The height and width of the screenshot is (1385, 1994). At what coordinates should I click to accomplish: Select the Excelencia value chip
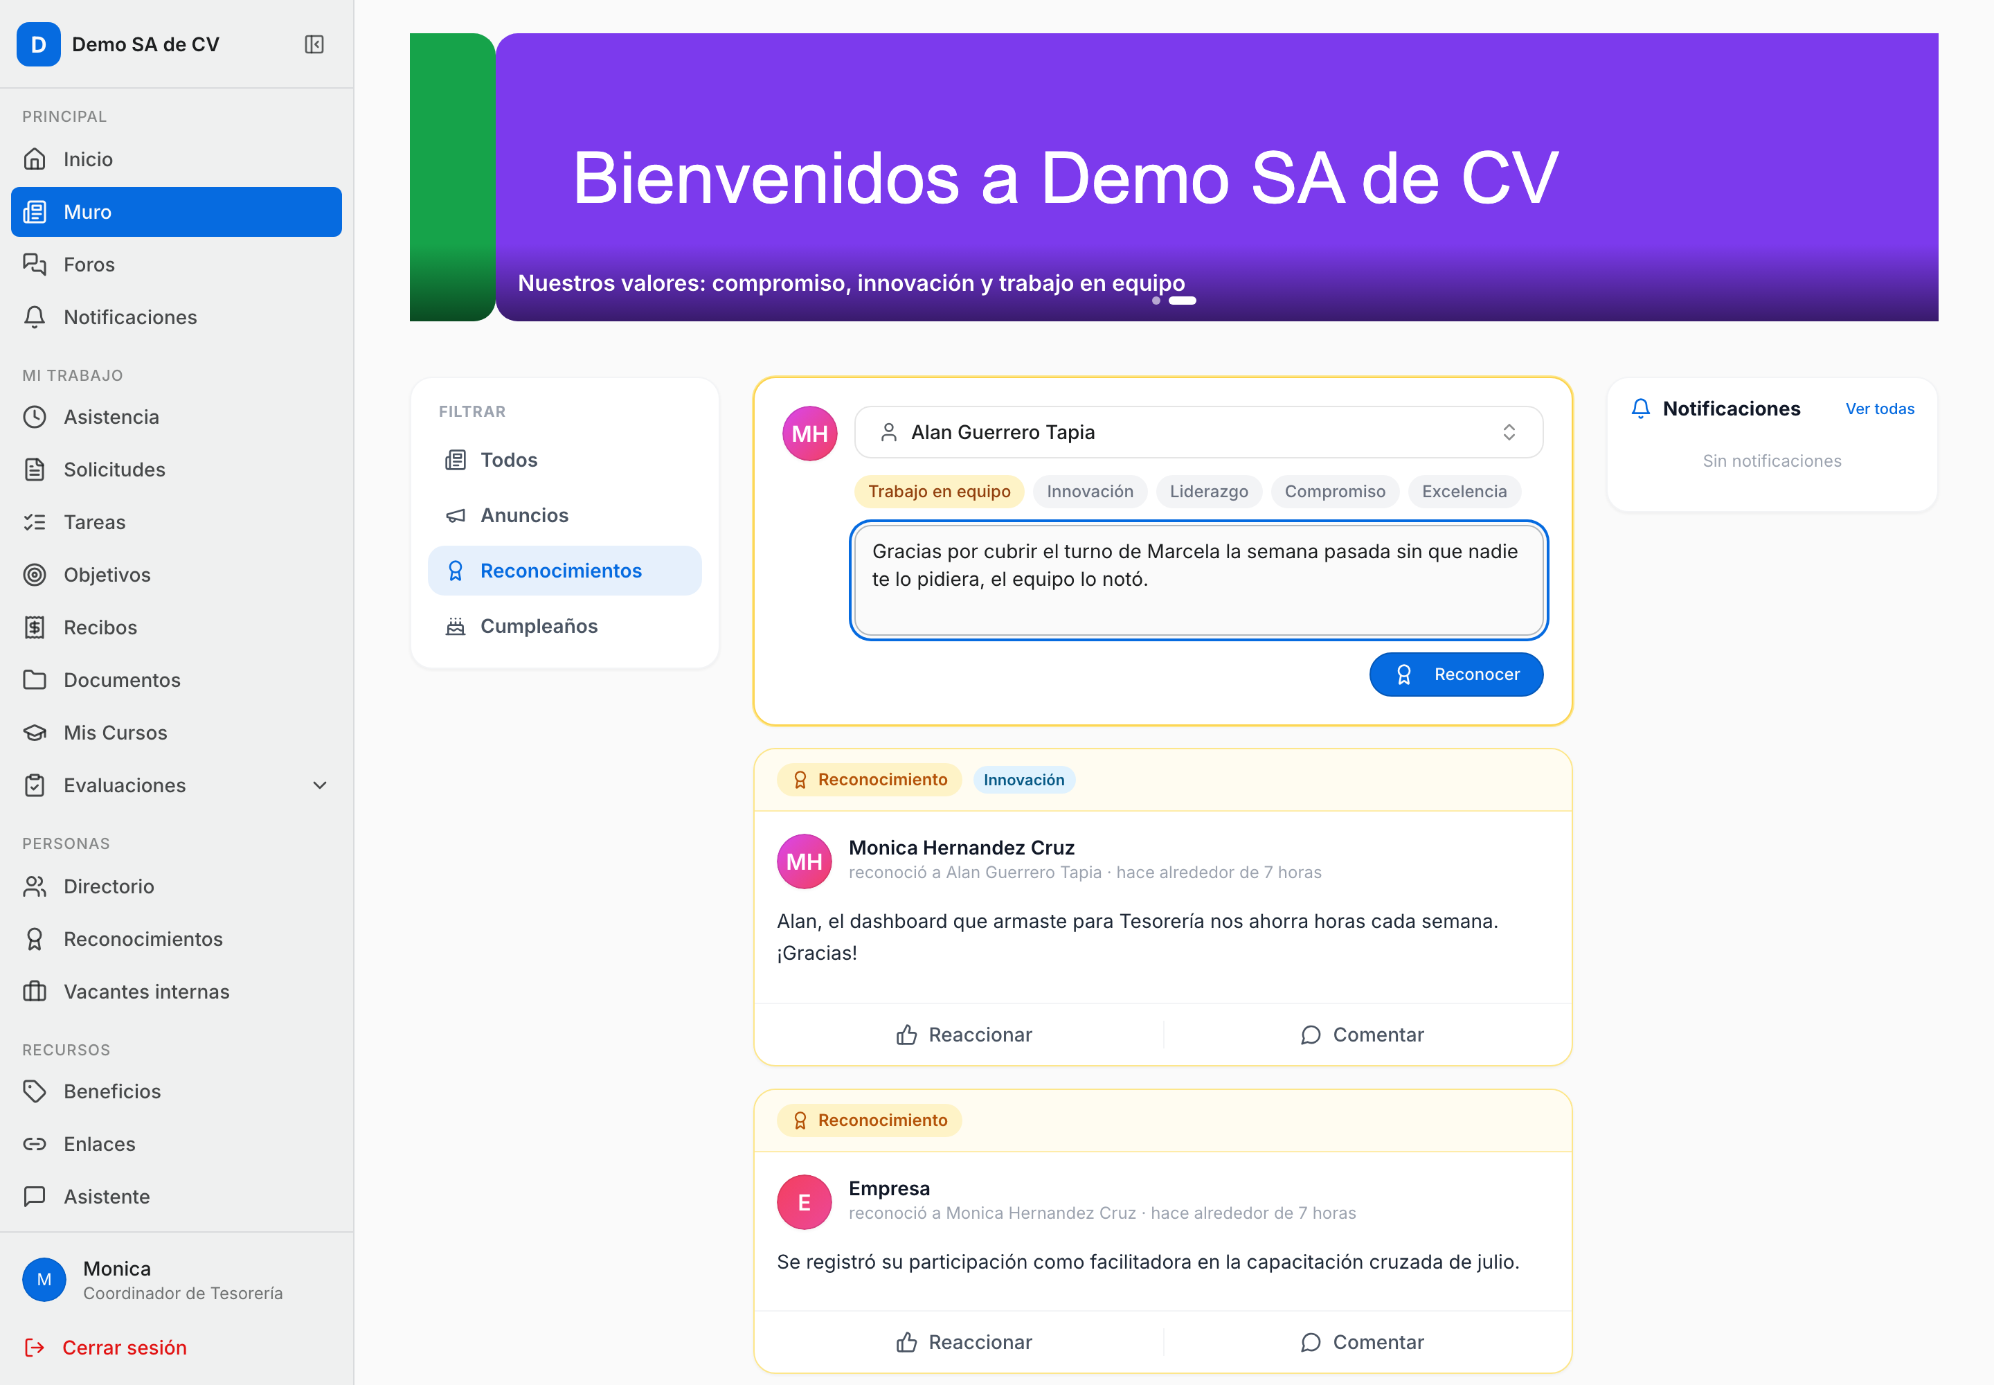[x=1465, y=491]
